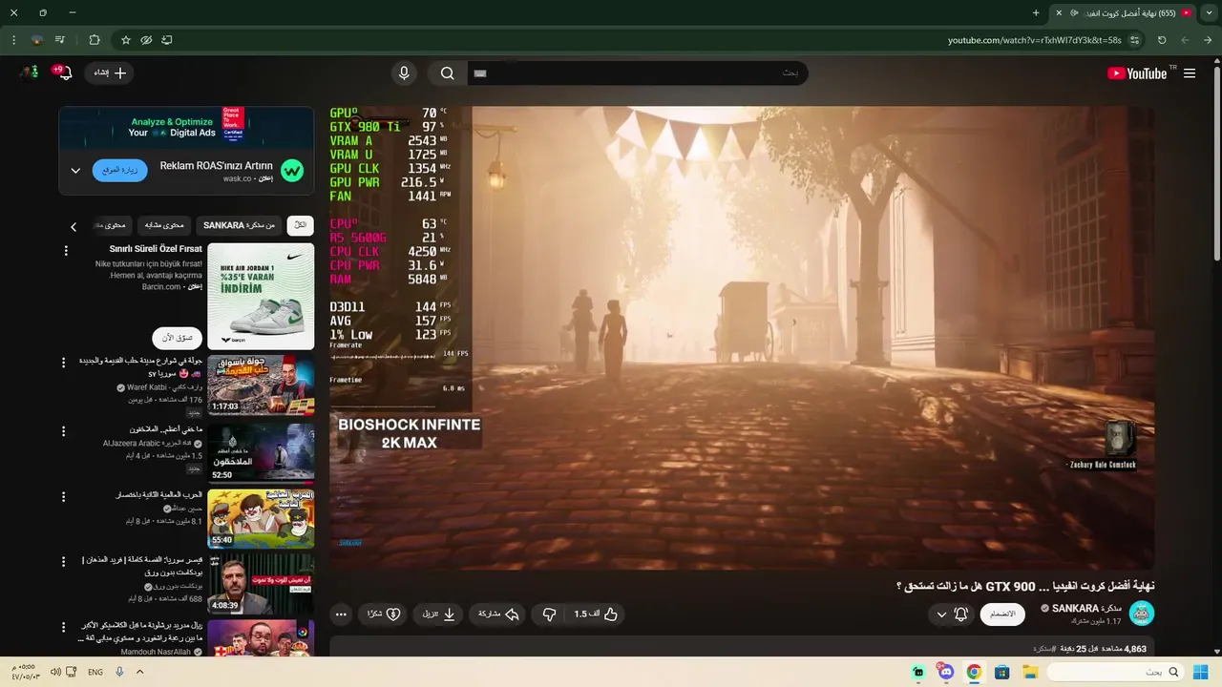Click the إنشاء create button

[x=110, y=73]
